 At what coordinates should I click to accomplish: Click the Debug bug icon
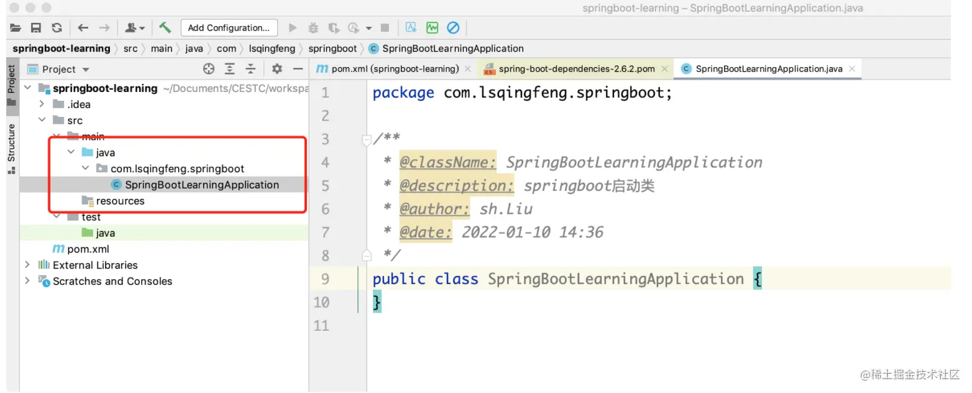[x=313, y=27]
